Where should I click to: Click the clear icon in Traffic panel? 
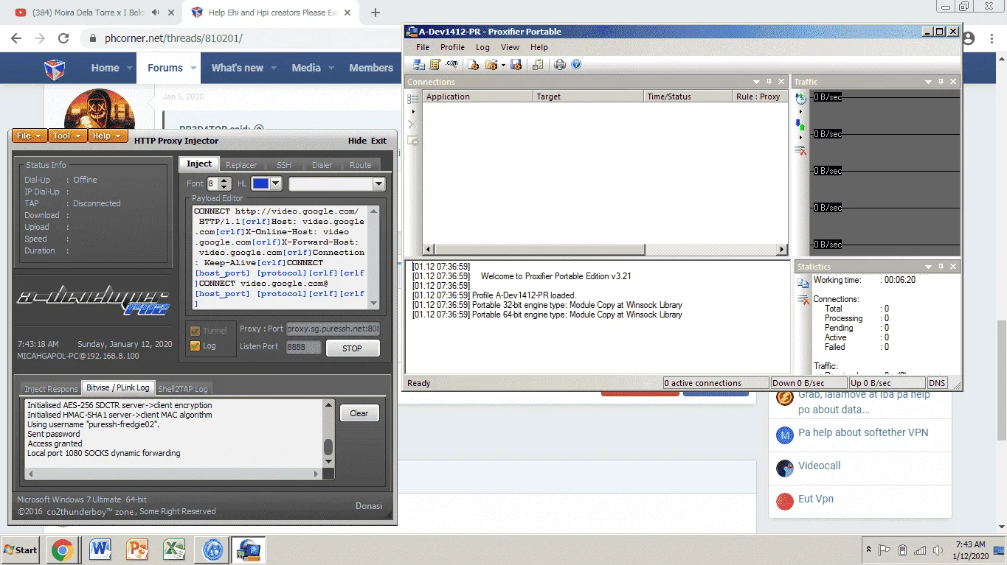tap(800, 150)
